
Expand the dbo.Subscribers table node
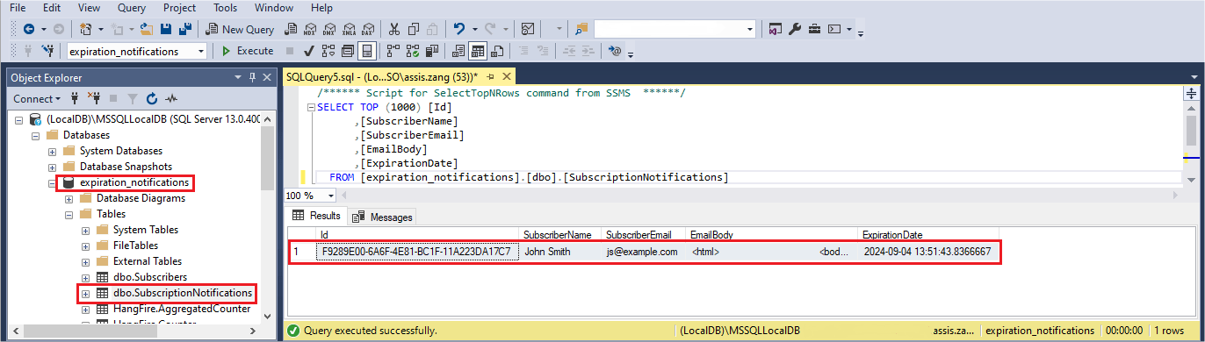(x=85, y=277)
